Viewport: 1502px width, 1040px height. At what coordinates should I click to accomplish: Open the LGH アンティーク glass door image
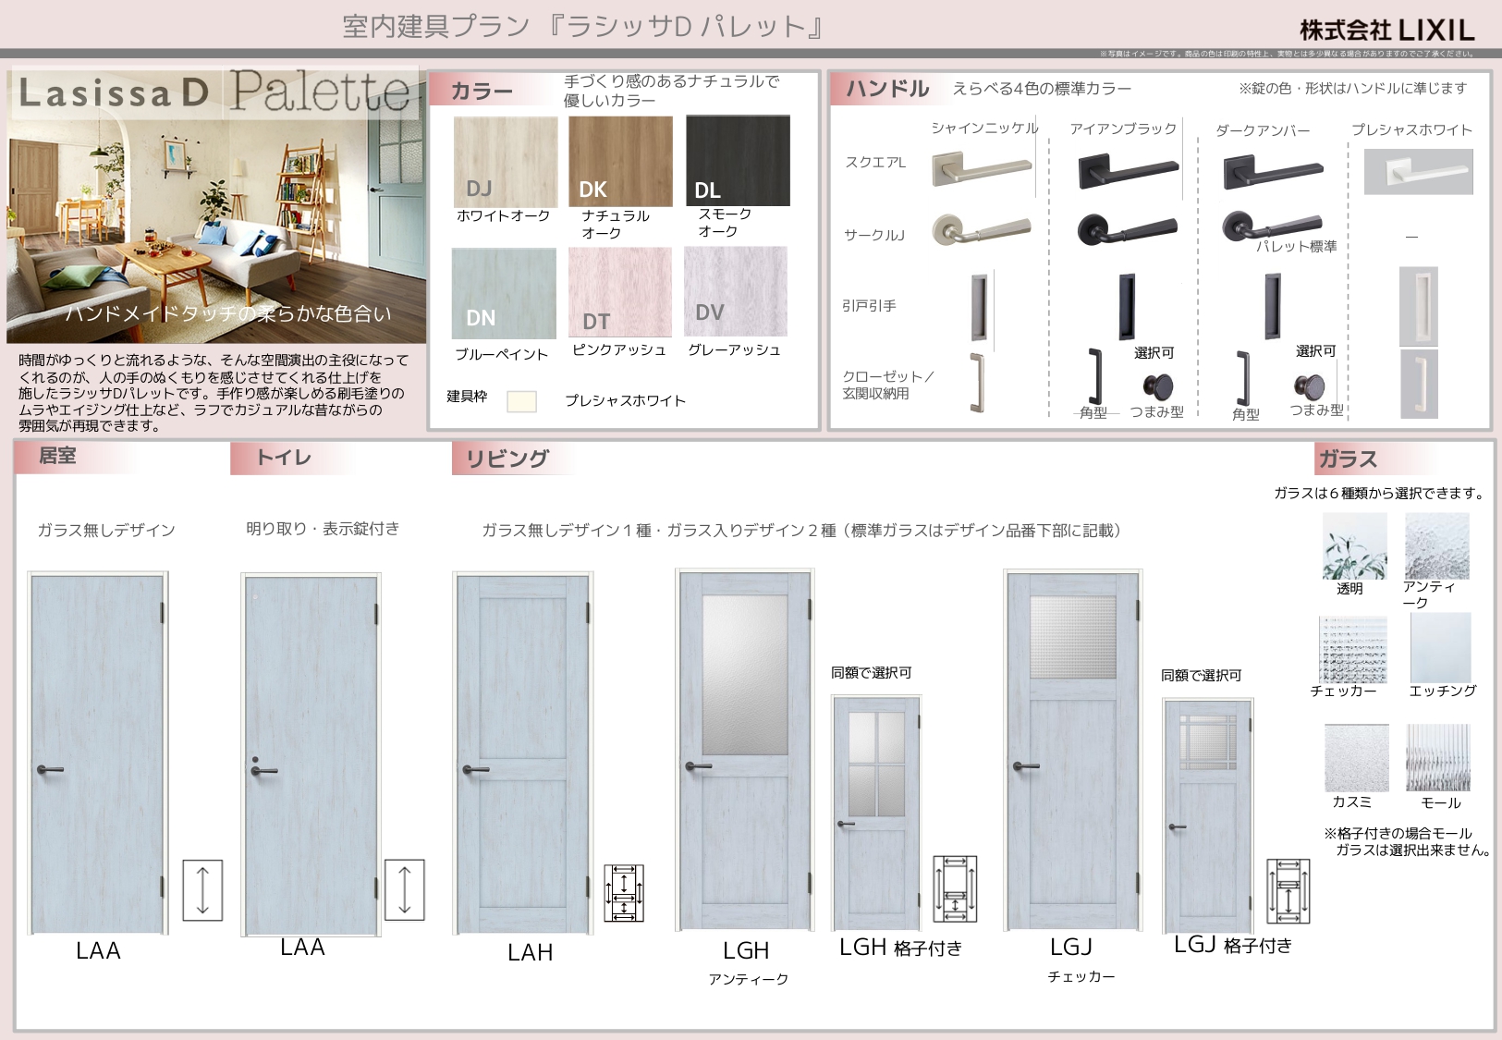click(x=745, y=750)
